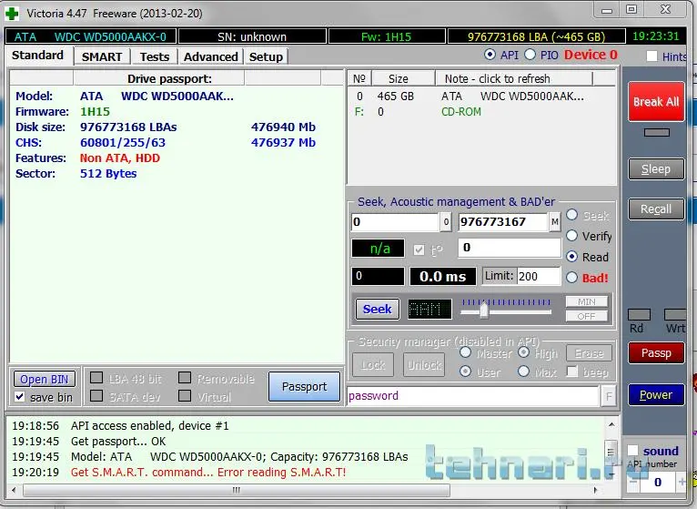Open the Tests tab
The height and width of the screenshot is (509, 697).
tap(155, 56)
